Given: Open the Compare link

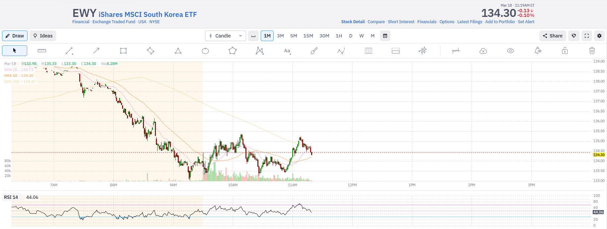Looking at the screenshot, I should pos(376,22).
